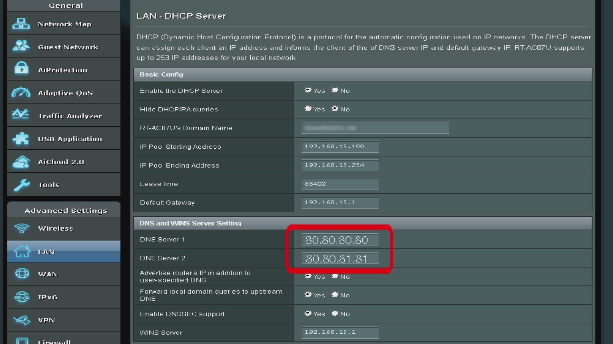This screenshot has height=344, width=613.
Task: Open the WAN globe icon
Action: [22, 274]
